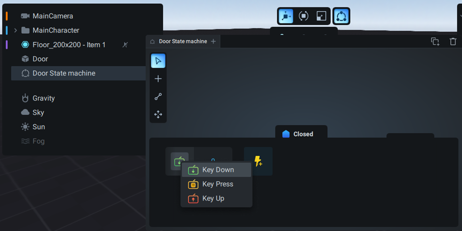Click the rotate gizmo icon
The height and width of the screenshot is (231, 462).
point(304,16)
